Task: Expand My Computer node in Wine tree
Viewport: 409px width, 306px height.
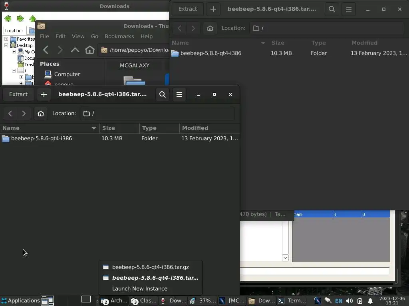Action: click(14, 51)
